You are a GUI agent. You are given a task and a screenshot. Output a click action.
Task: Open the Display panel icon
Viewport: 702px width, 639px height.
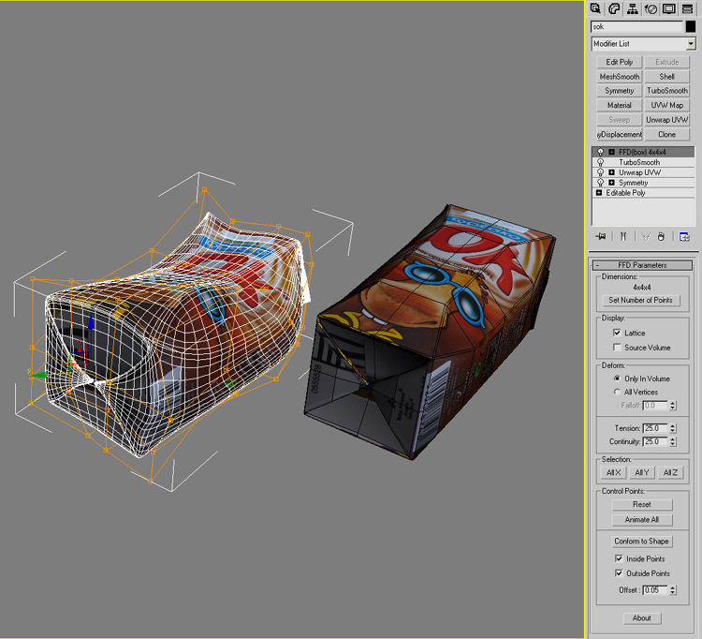tap(668, 8)
